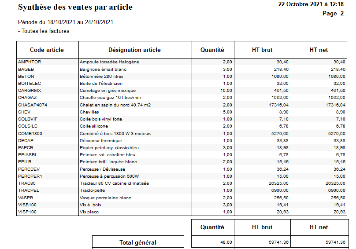Select the 'Vis placo' designation cell
This screenshot has height=249, width=356.
click(x=89, y=212)
